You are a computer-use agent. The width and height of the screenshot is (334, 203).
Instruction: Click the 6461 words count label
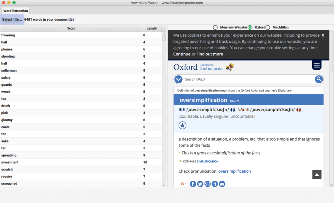click(x=49, y=19)
